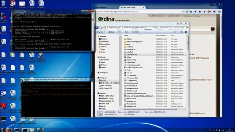This screenshot has height=132, width=235.
Task: Expand chevron after Digital Living Net breadcrumb
Action: pos(123,28)
